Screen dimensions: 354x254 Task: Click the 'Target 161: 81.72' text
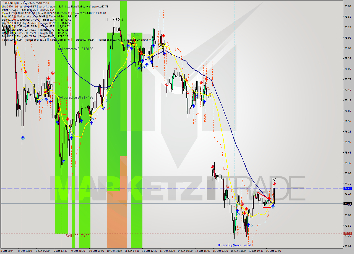tap(36, 39)
